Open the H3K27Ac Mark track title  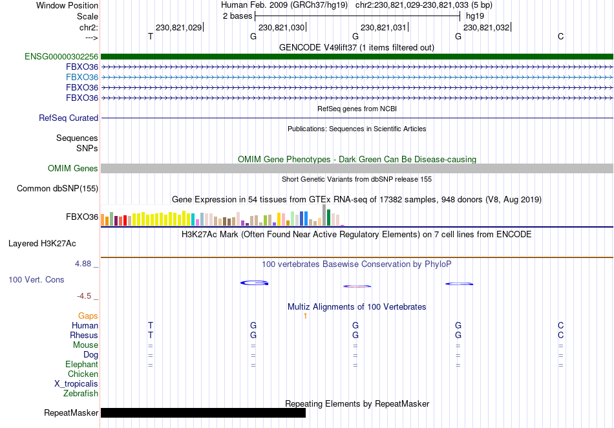tap(357, 234)
